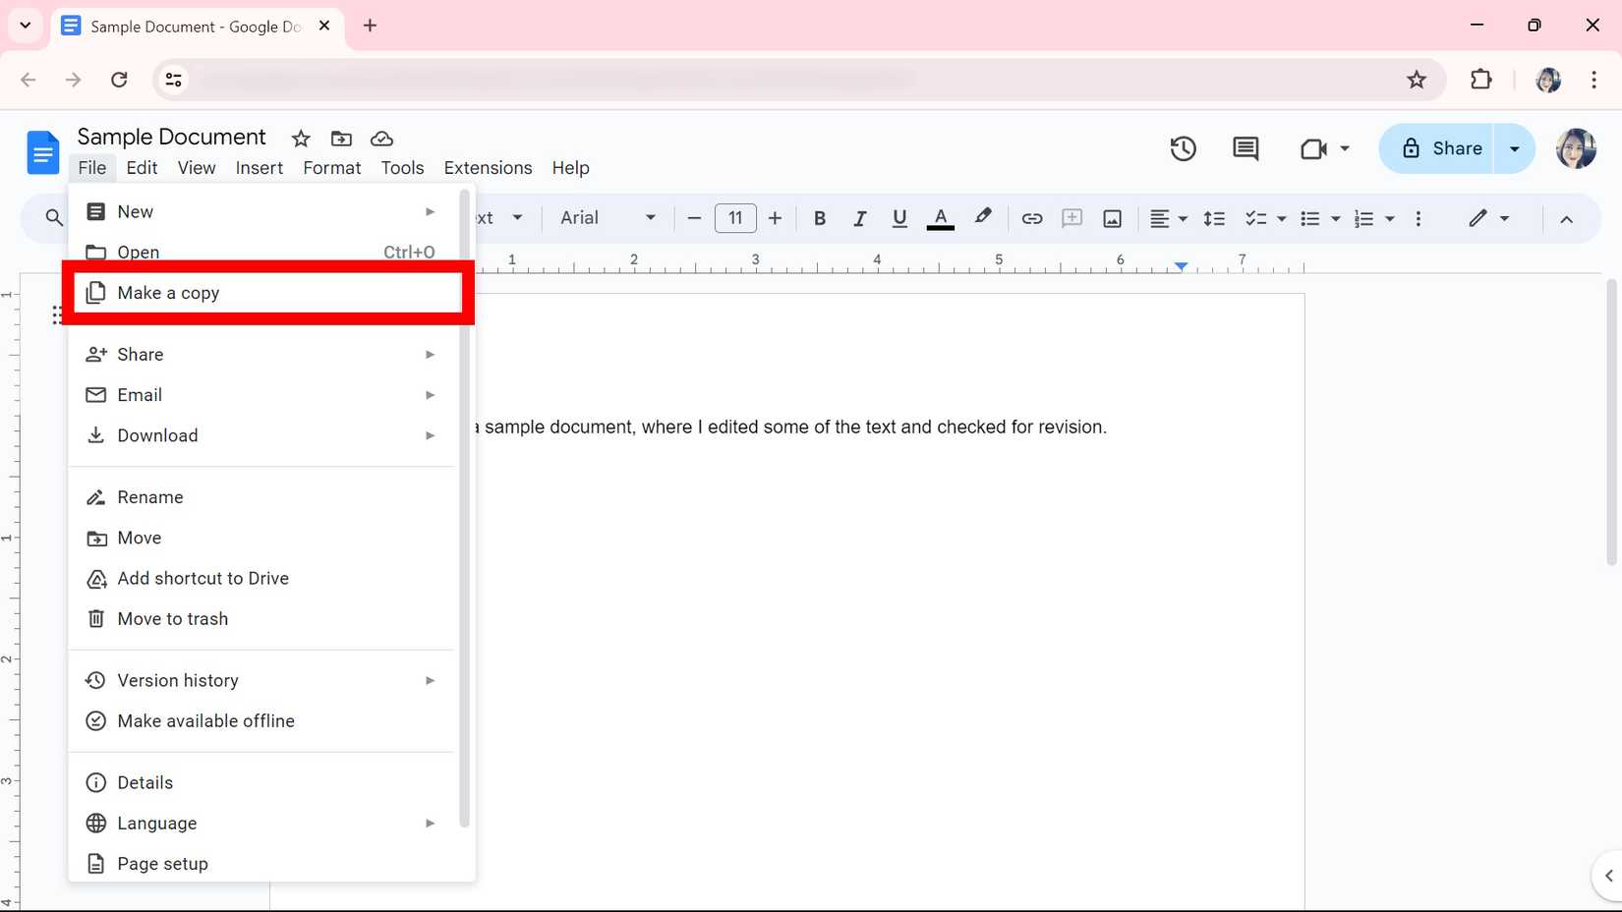Toggle bold formatting
Screen dimensions: 1622x912
tap(819, 218)
